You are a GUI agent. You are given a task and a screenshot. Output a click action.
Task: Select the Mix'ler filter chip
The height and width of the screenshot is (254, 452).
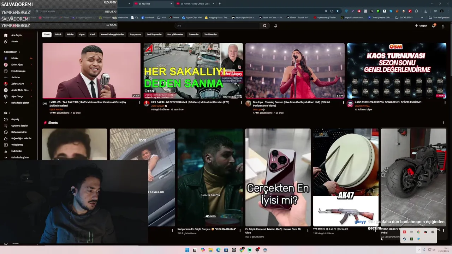(70, 35)
